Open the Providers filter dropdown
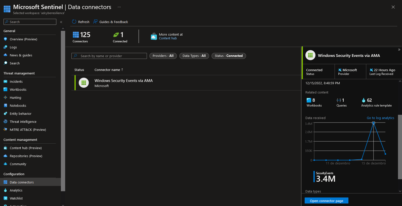 163,56
